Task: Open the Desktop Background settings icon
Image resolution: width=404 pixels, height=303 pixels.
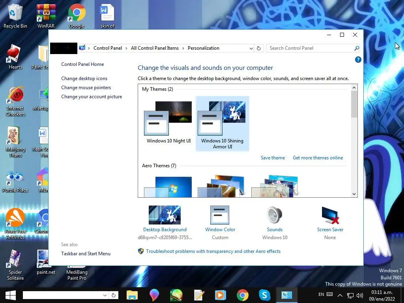Action: (x=165, y=215)
